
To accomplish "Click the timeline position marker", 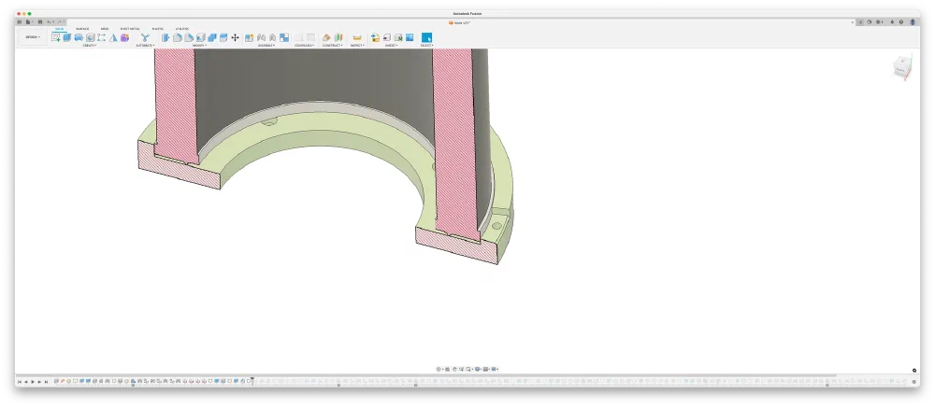I will pyautogui.click(x=252, y=379).
